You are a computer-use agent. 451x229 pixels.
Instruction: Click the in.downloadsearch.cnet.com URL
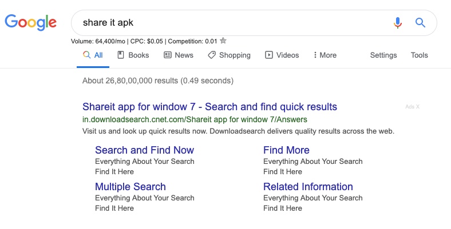[195, 119]
